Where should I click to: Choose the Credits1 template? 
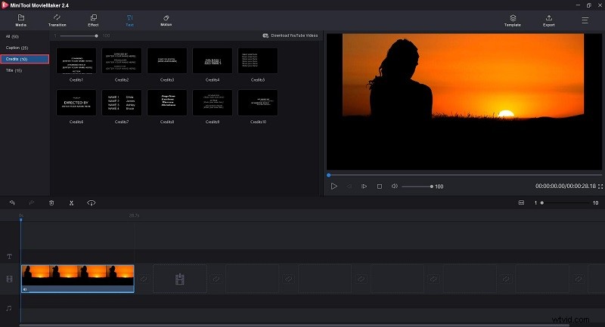coord(76,60)
